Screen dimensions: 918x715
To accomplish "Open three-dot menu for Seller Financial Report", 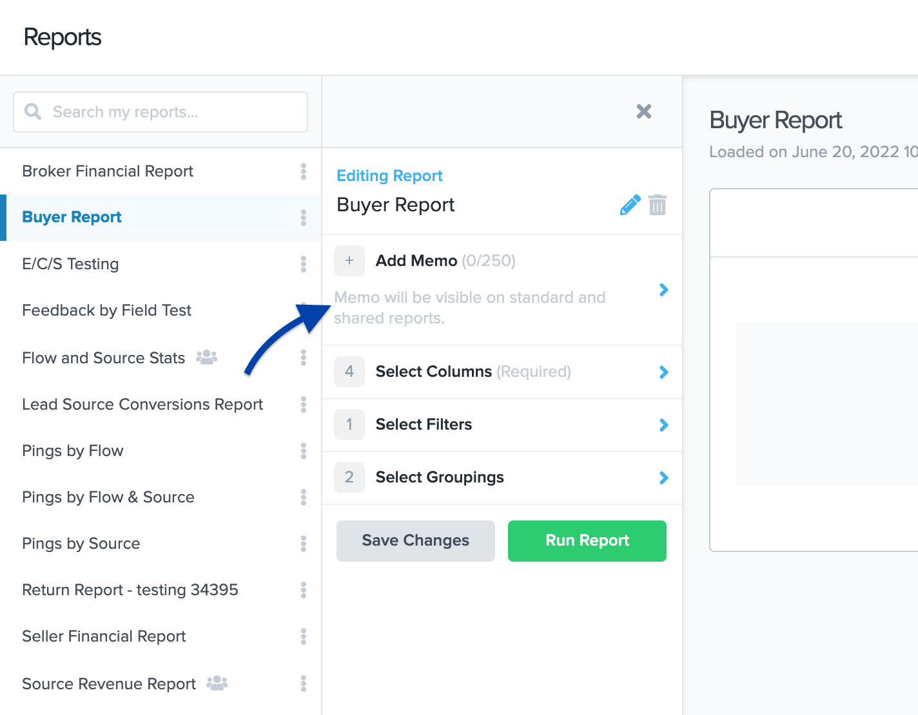I will coord(303,636).
